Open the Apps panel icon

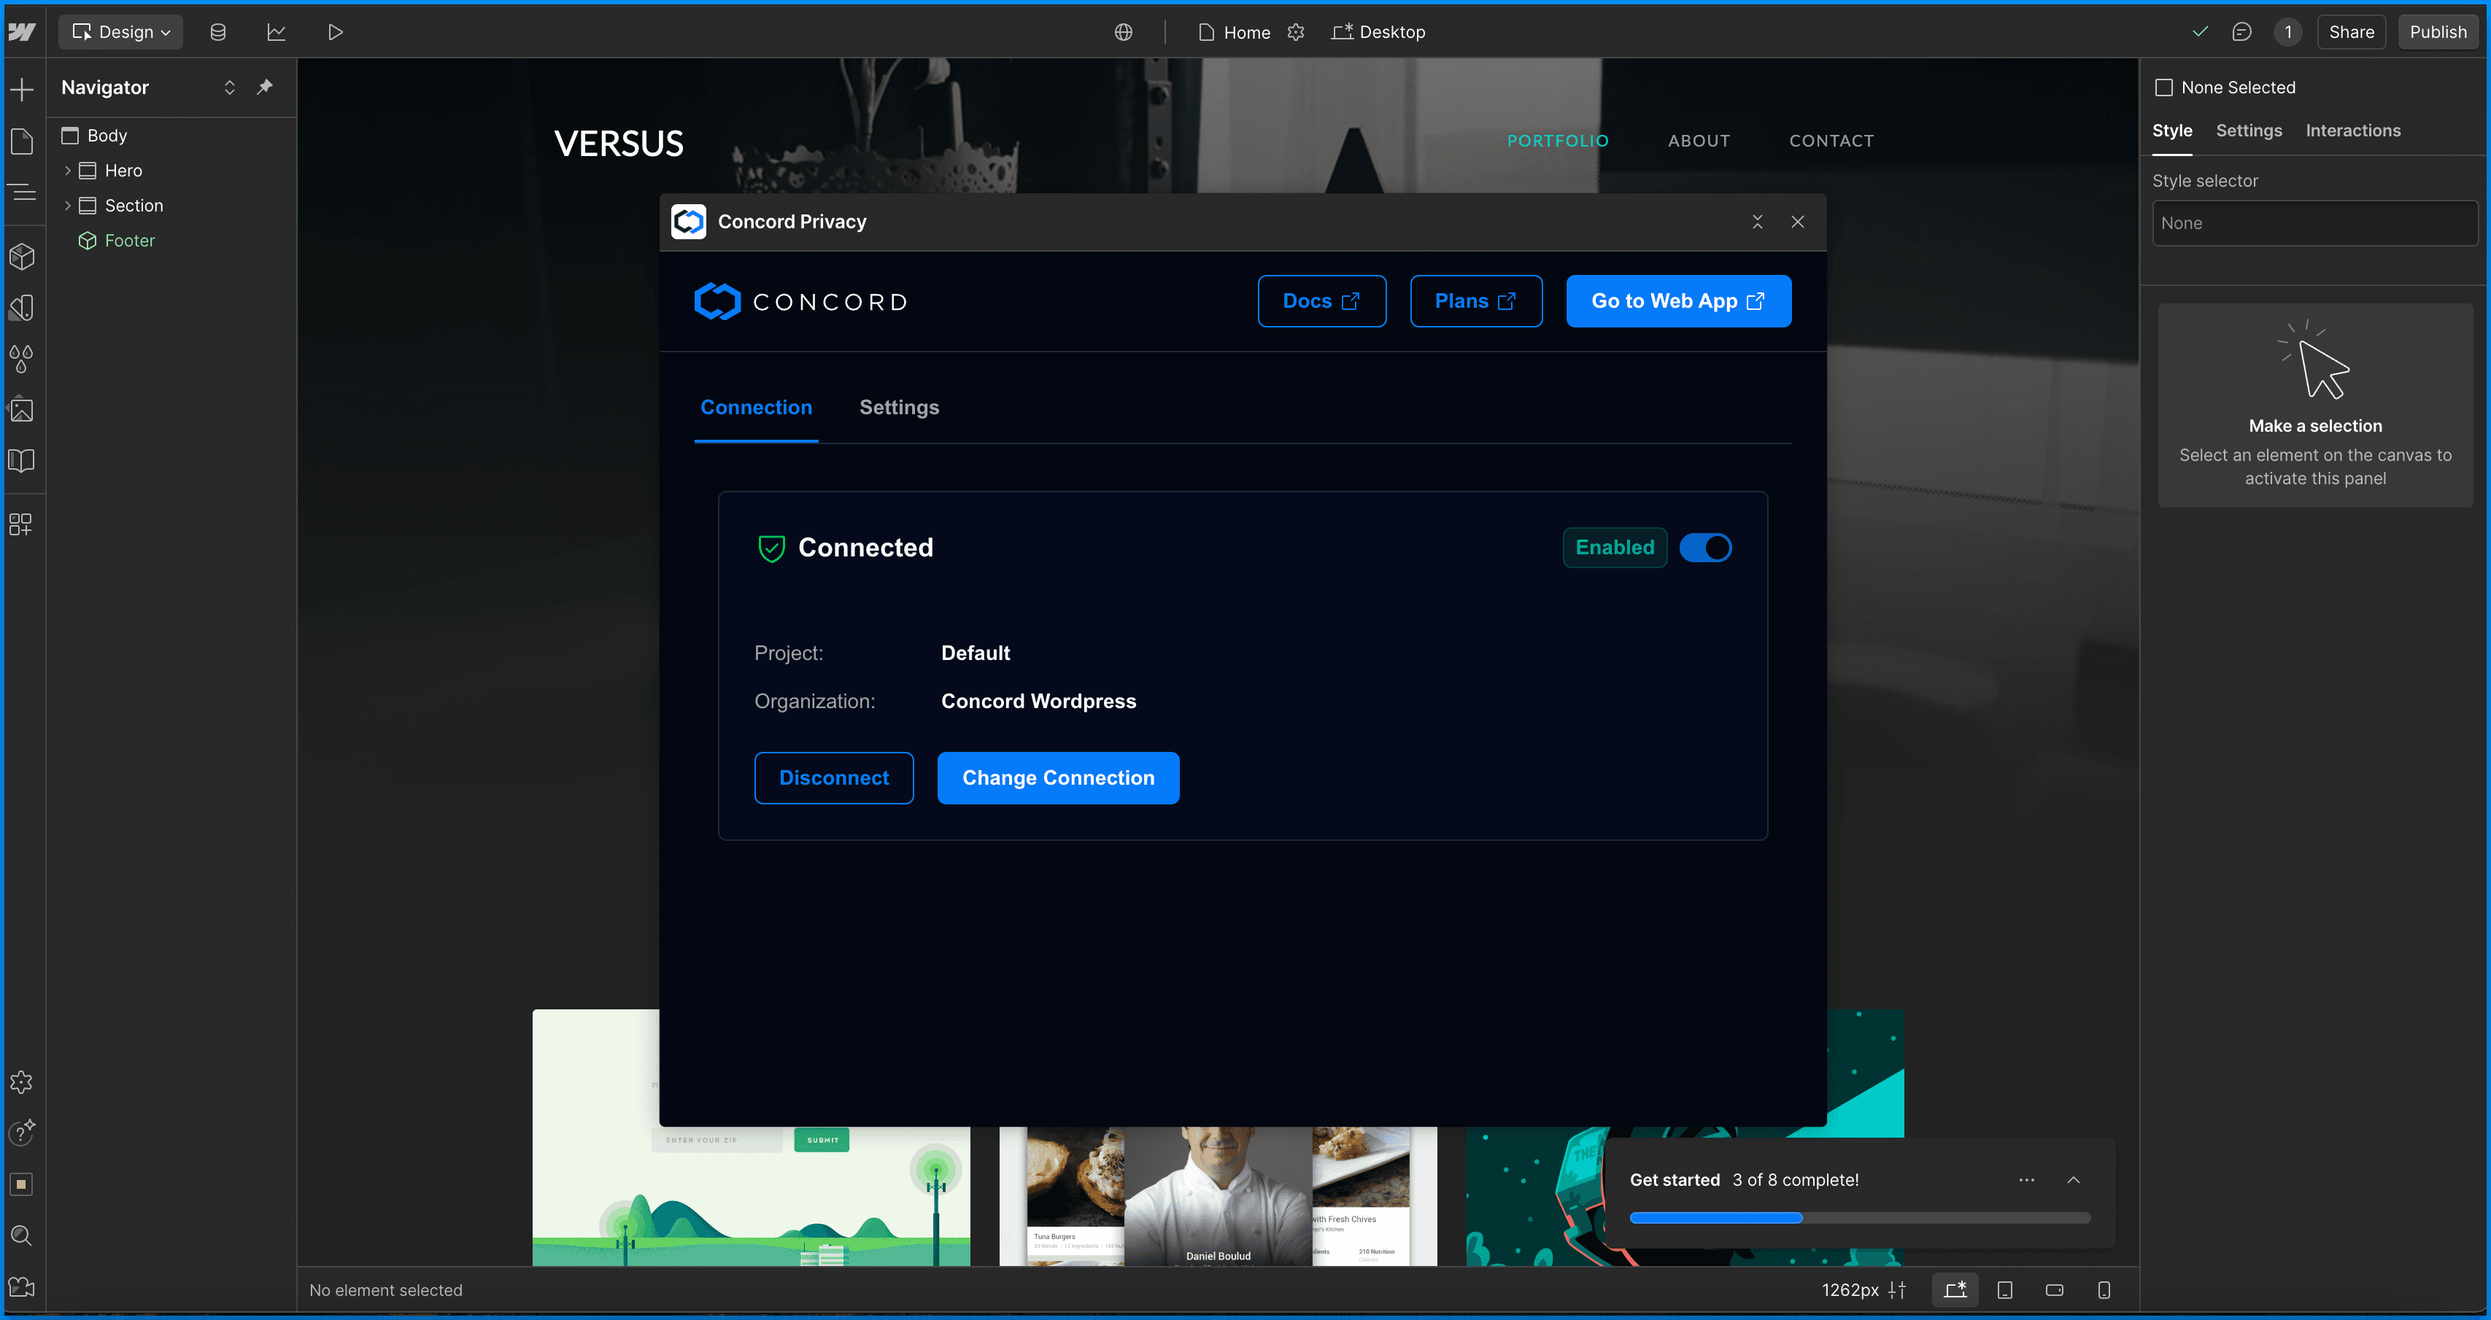21,524
